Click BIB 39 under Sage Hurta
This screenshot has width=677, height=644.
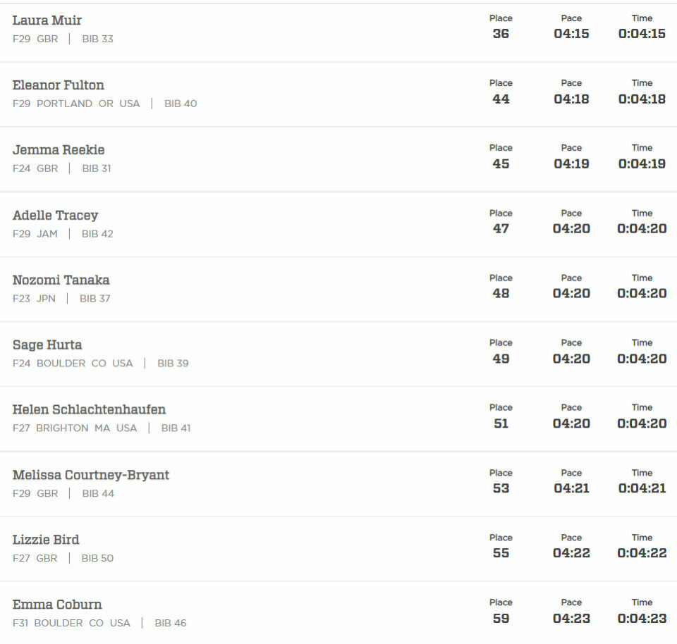click(x=173, y=363)
